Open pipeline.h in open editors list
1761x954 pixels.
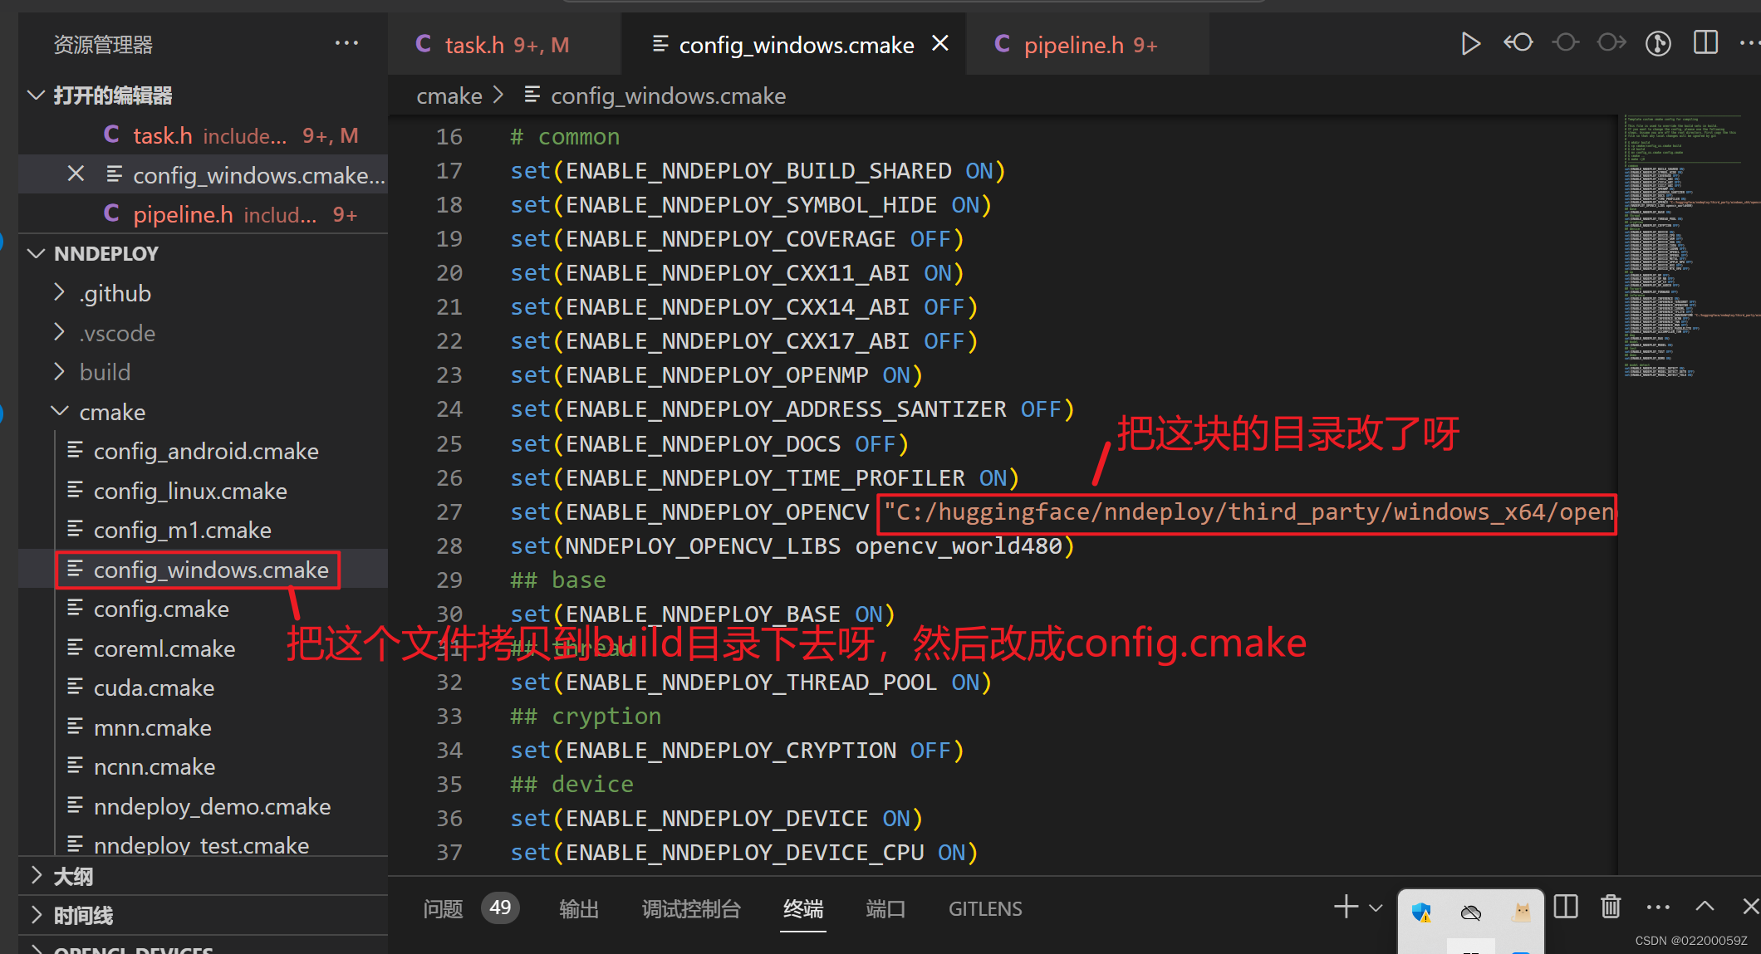pyautogui.click(x=203, y=214)
